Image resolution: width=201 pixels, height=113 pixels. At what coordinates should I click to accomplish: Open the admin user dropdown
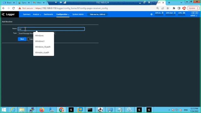pos(194,16)
